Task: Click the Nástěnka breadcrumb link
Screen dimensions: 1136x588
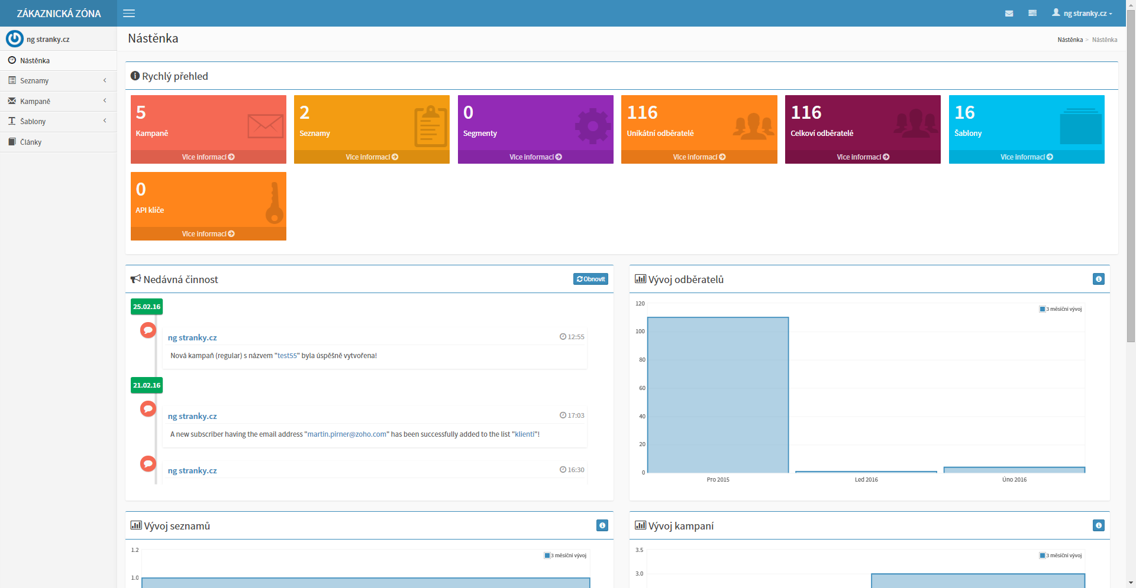Action: point(1070,40)
